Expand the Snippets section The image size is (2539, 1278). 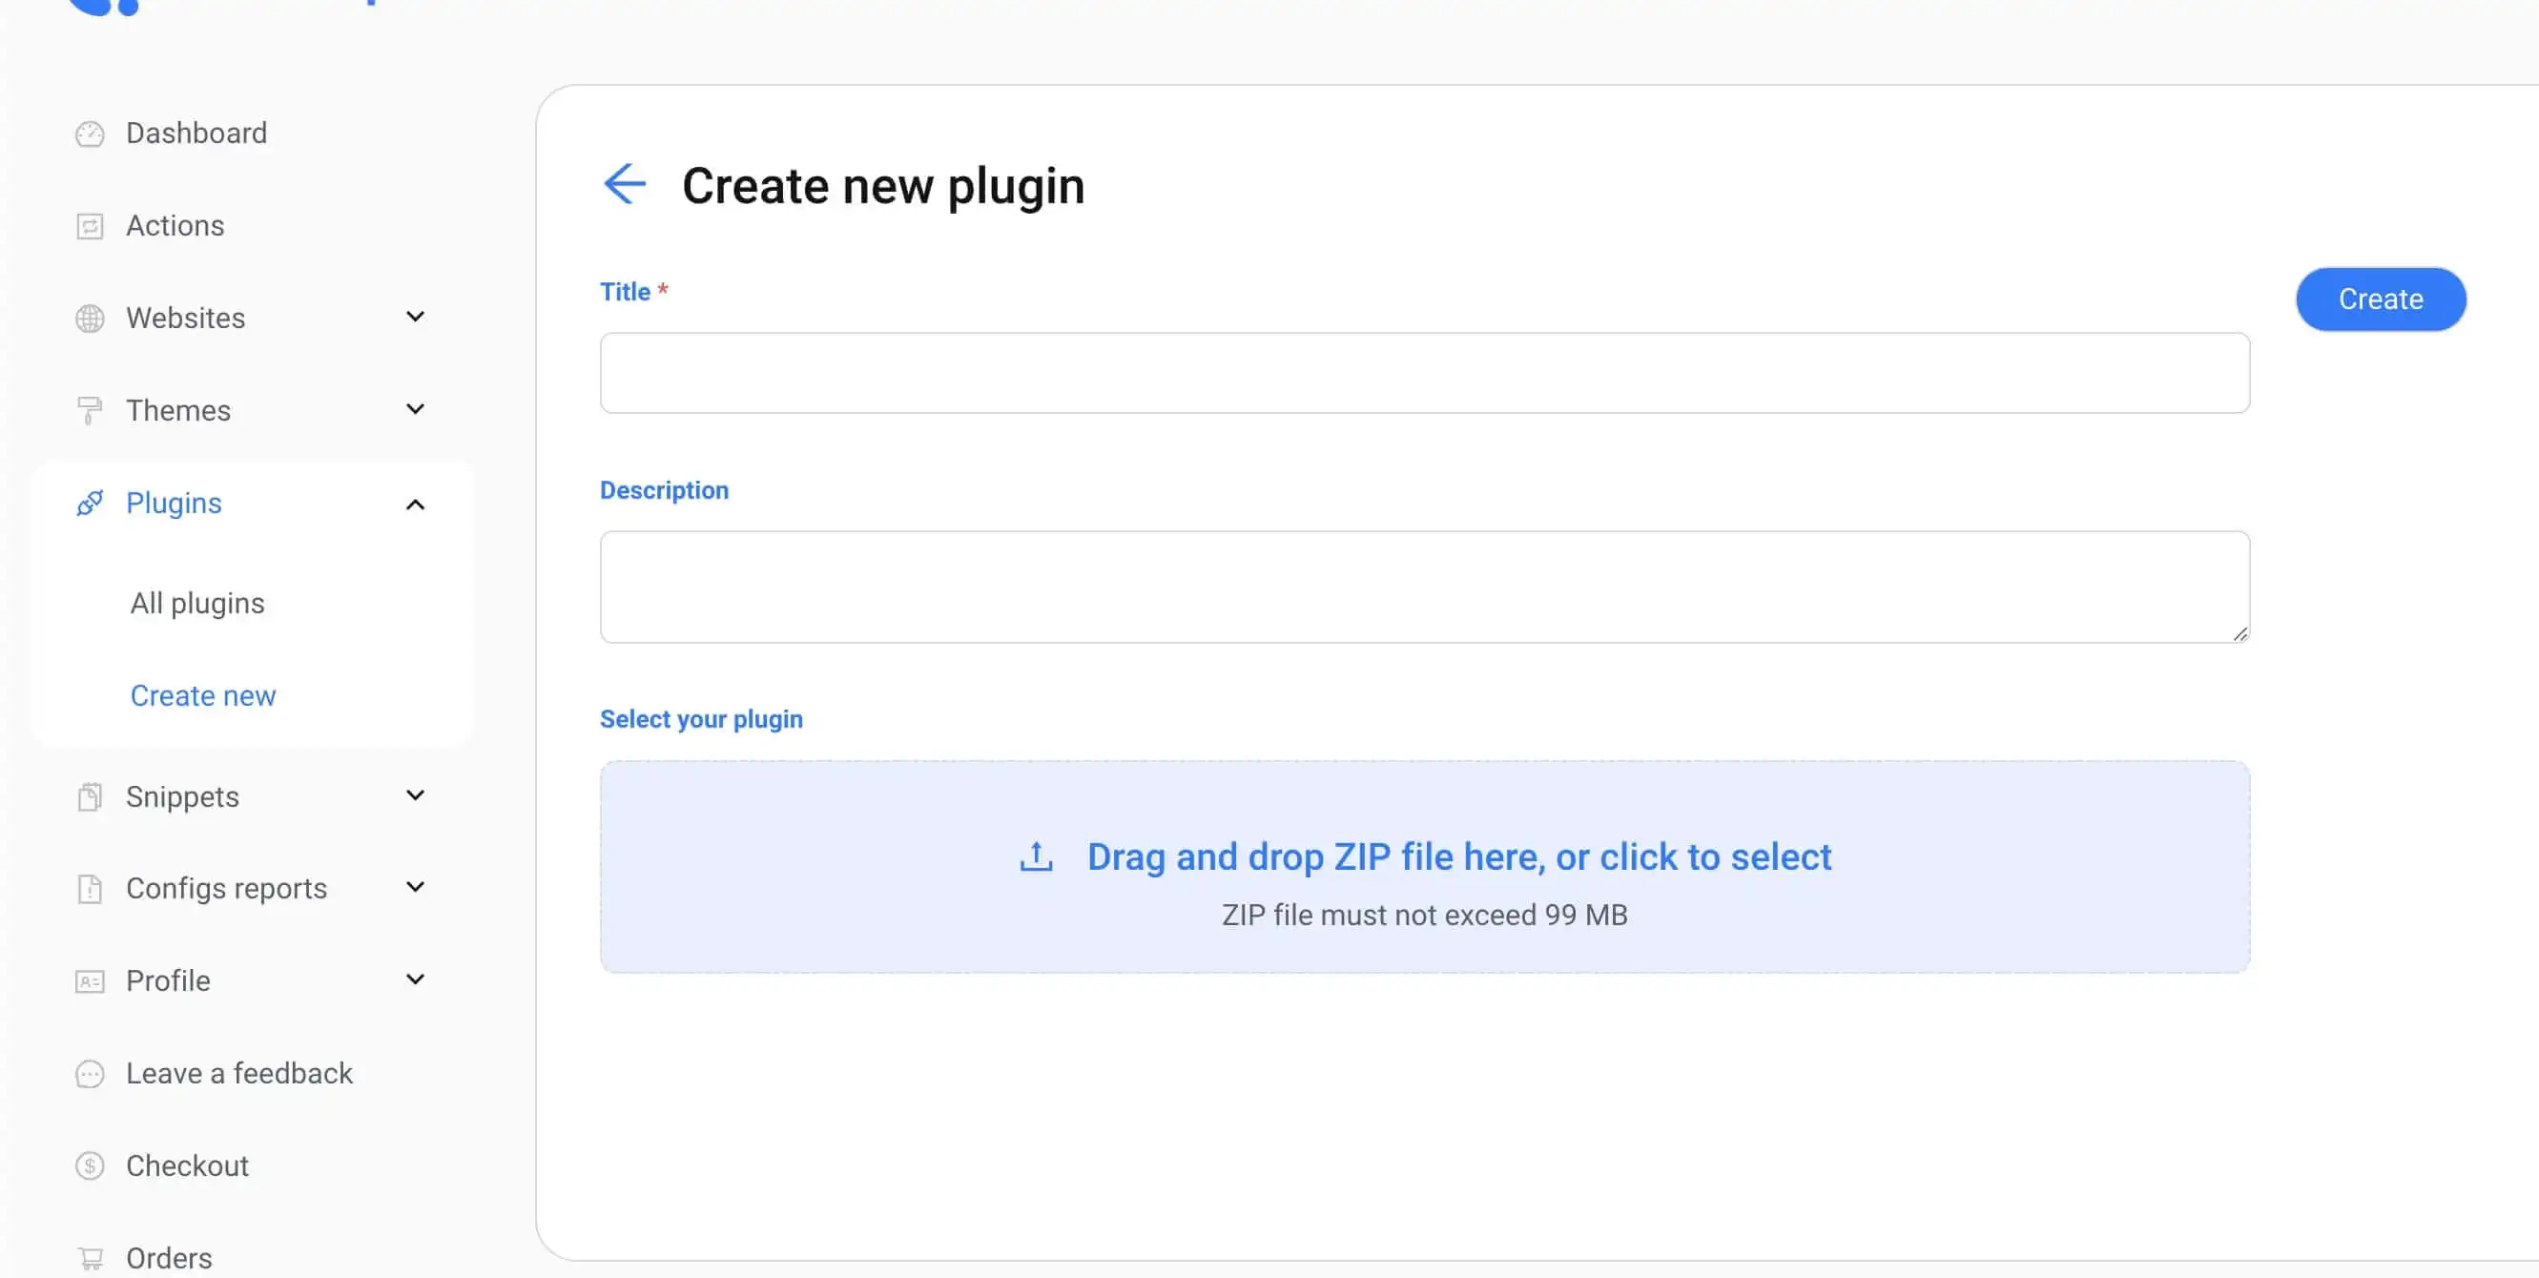[415, 796]
